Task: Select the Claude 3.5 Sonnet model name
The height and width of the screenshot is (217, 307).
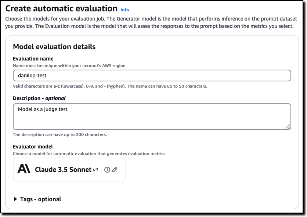Action: point(63,169)
